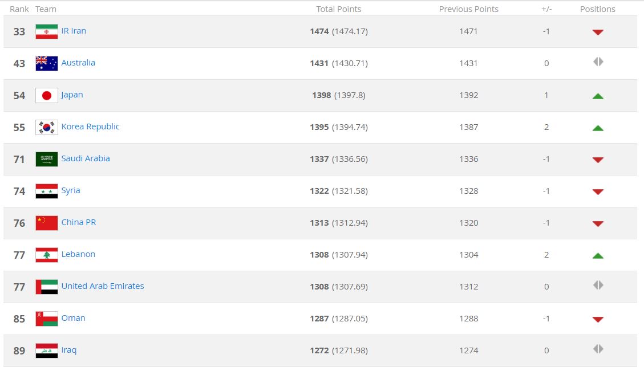Click Japan's green up arrow indicator
This screenshot has width=644, height=367.
click(x=598, y=96)
